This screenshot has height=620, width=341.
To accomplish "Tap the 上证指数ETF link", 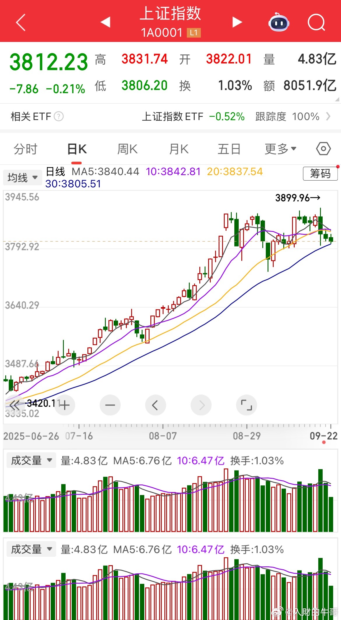I will (x=173, y=117).
